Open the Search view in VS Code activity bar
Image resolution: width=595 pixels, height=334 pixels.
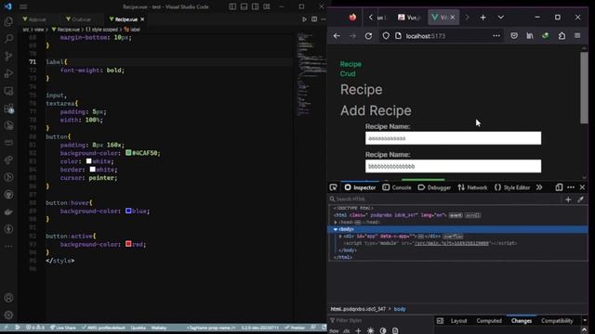[8, 39]
